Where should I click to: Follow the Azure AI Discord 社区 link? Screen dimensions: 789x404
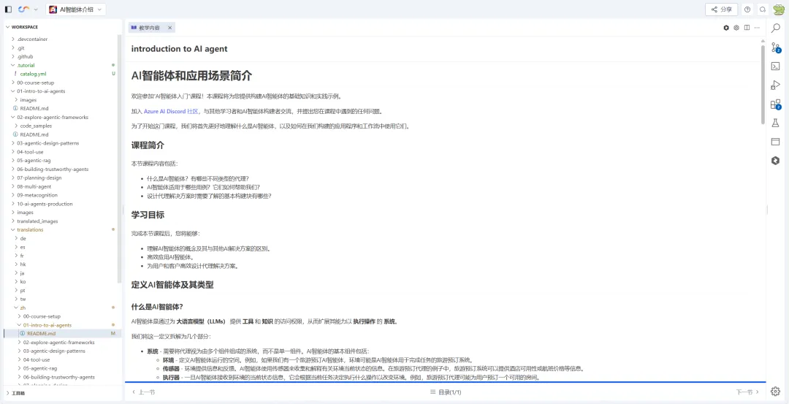click(171, 112)
